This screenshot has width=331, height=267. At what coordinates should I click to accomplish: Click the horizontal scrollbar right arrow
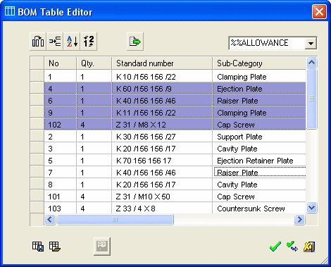pos(299,220)
